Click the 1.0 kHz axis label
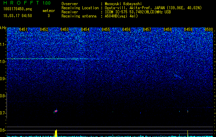The height and width of the screenshot is (137, 216). (x=3, y=62)
